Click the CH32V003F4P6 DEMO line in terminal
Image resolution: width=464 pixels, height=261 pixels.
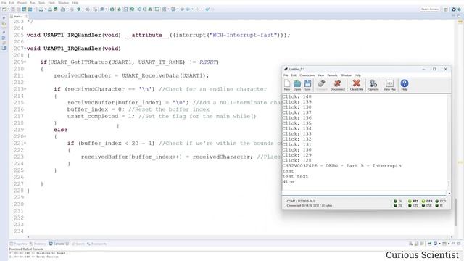click(341, 166)
